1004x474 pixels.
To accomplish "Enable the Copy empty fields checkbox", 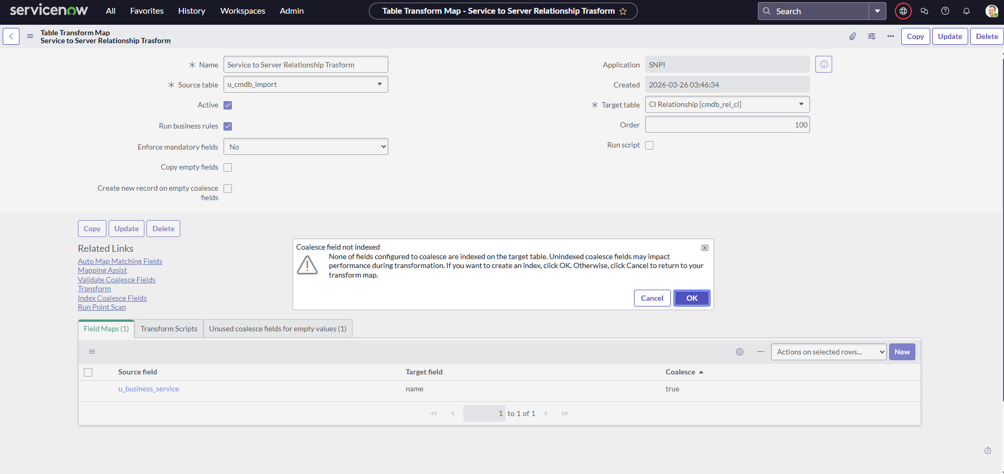I will click(x=228, y=167).
